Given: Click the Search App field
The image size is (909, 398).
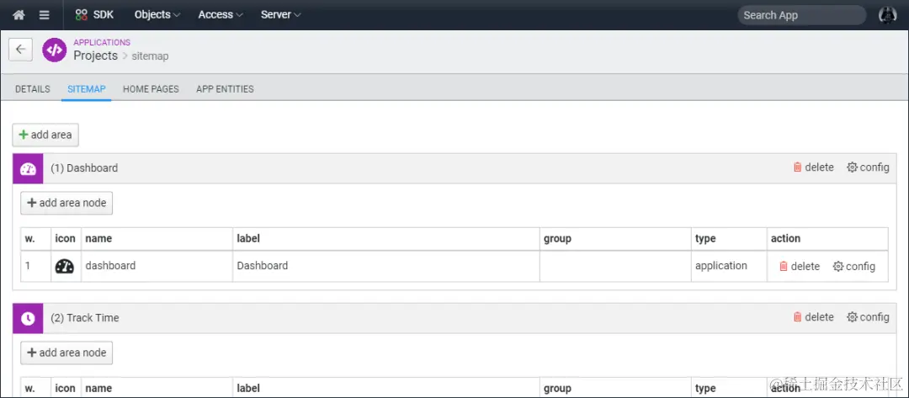Looking at the screenshot, I should click(x=802, y=16).
